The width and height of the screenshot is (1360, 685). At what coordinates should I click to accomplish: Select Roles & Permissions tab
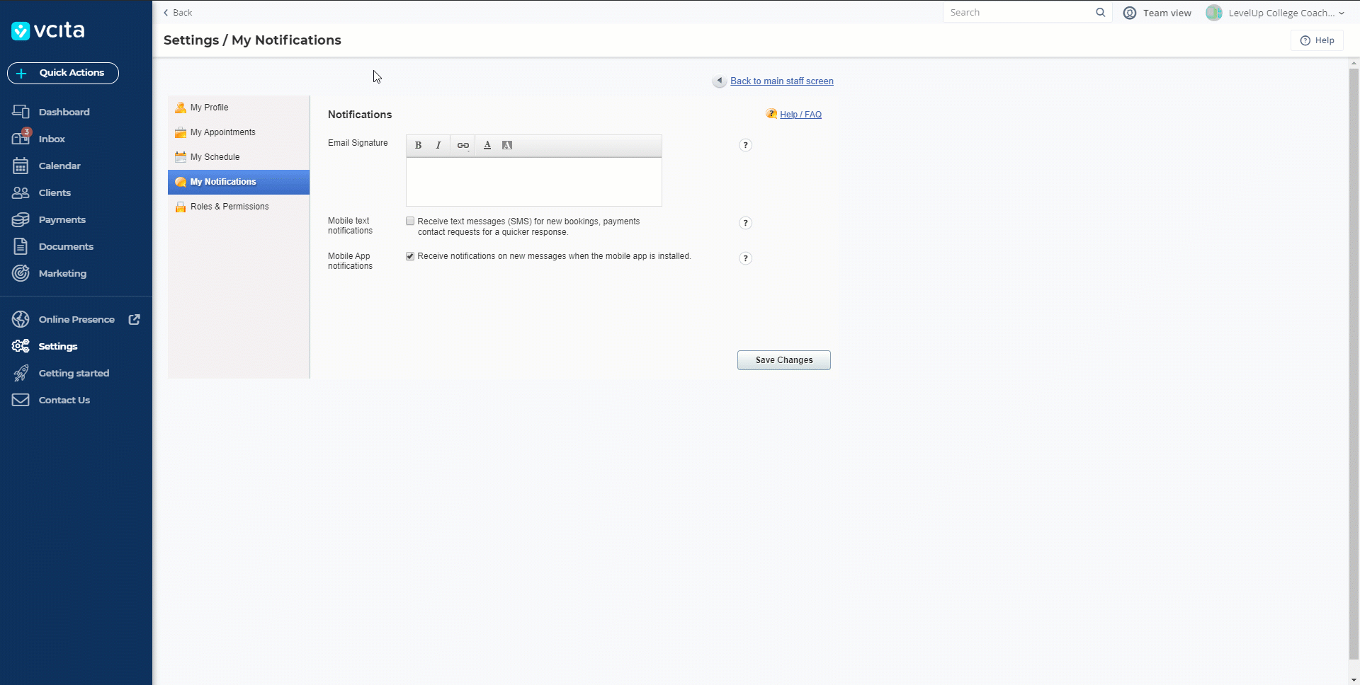point(239,207)
